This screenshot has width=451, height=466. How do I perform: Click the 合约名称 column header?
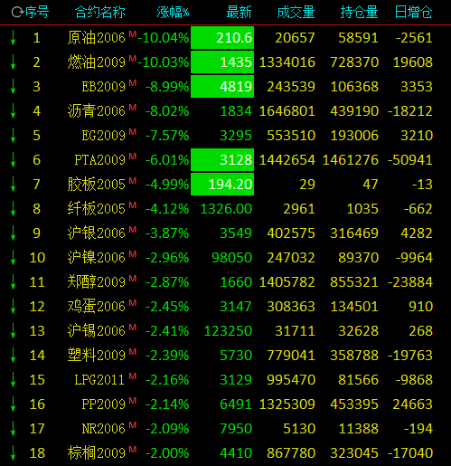tap(100, 13)
